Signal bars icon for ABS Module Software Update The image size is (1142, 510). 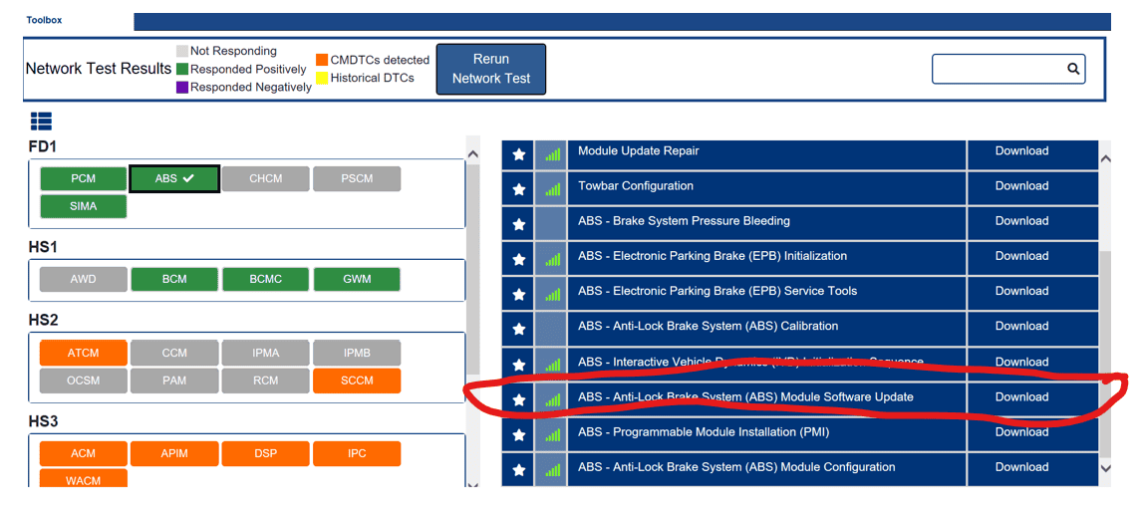551,399
